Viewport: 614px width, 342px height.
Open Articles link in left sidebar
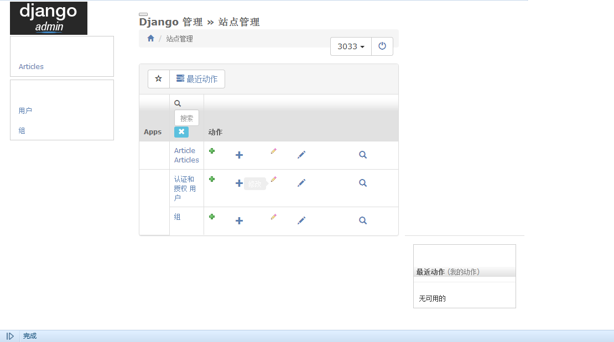pyautogui.click(x=31, y=66)
